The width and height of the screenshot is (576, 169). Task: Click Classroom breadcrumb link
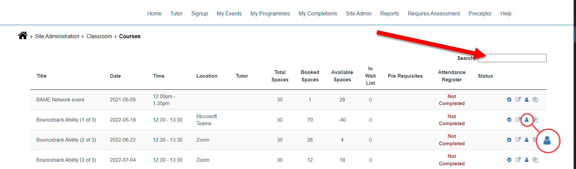(99, 36)
